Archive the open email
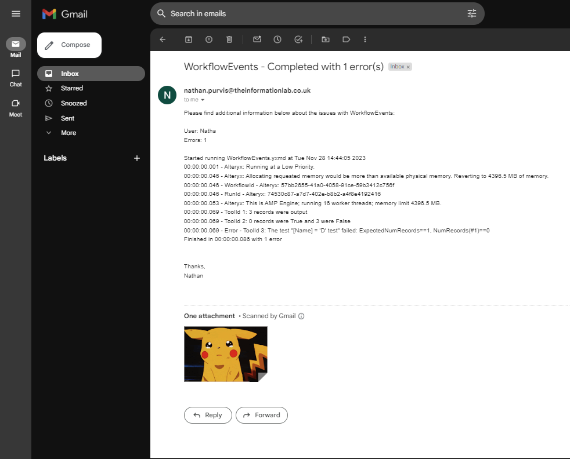Screen dimensions: 570x459 (x=188, y=39)
